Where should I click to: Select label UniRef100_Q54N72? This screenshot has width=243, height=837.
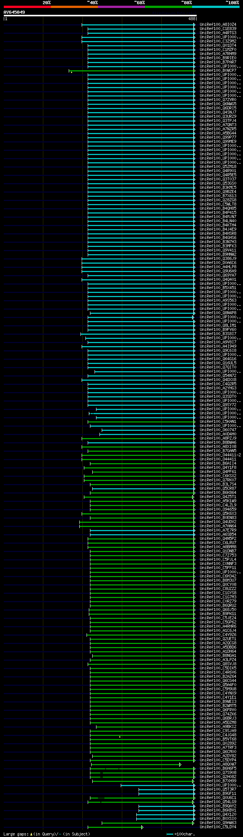click(x=218, y=375)
